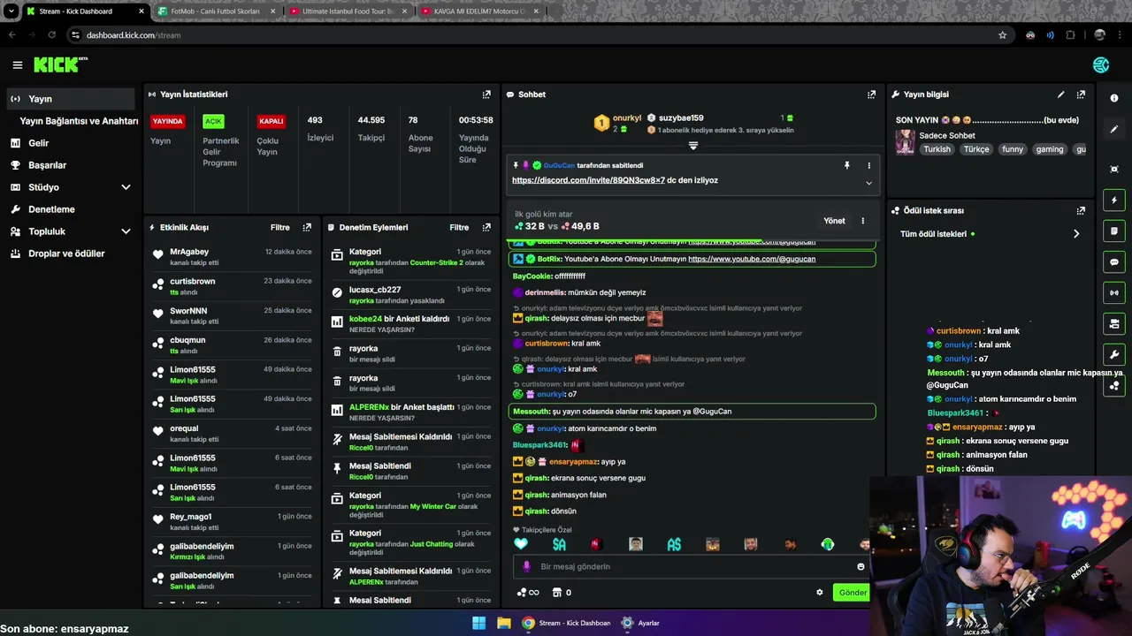Click the Gönder send button
The height and width of the screenshot is (636, 1132).
pos(852,593)
